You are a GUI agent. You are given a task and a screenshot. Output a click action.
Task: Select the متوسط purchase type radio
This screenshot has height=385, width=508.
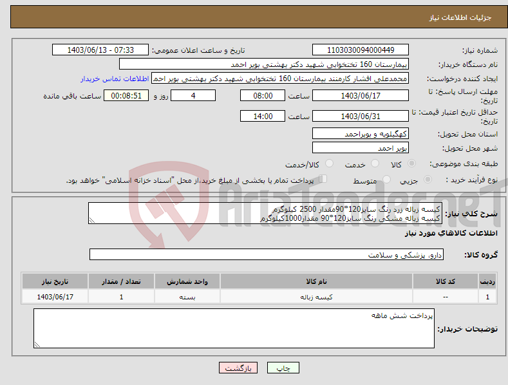tap(386, 179)
